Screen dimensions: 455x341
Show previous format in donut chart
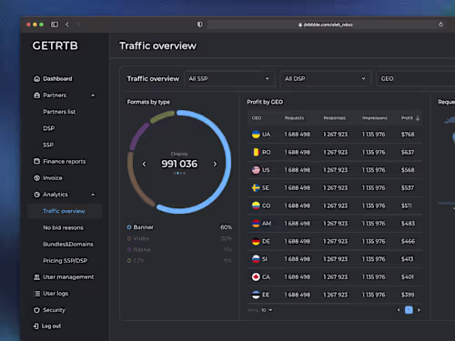144,164
